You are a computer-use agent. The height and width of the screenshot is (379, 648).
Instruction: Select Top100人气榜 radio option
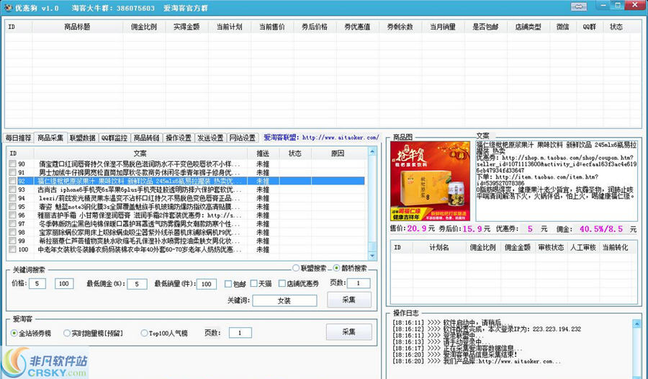[x=144, y=333]
